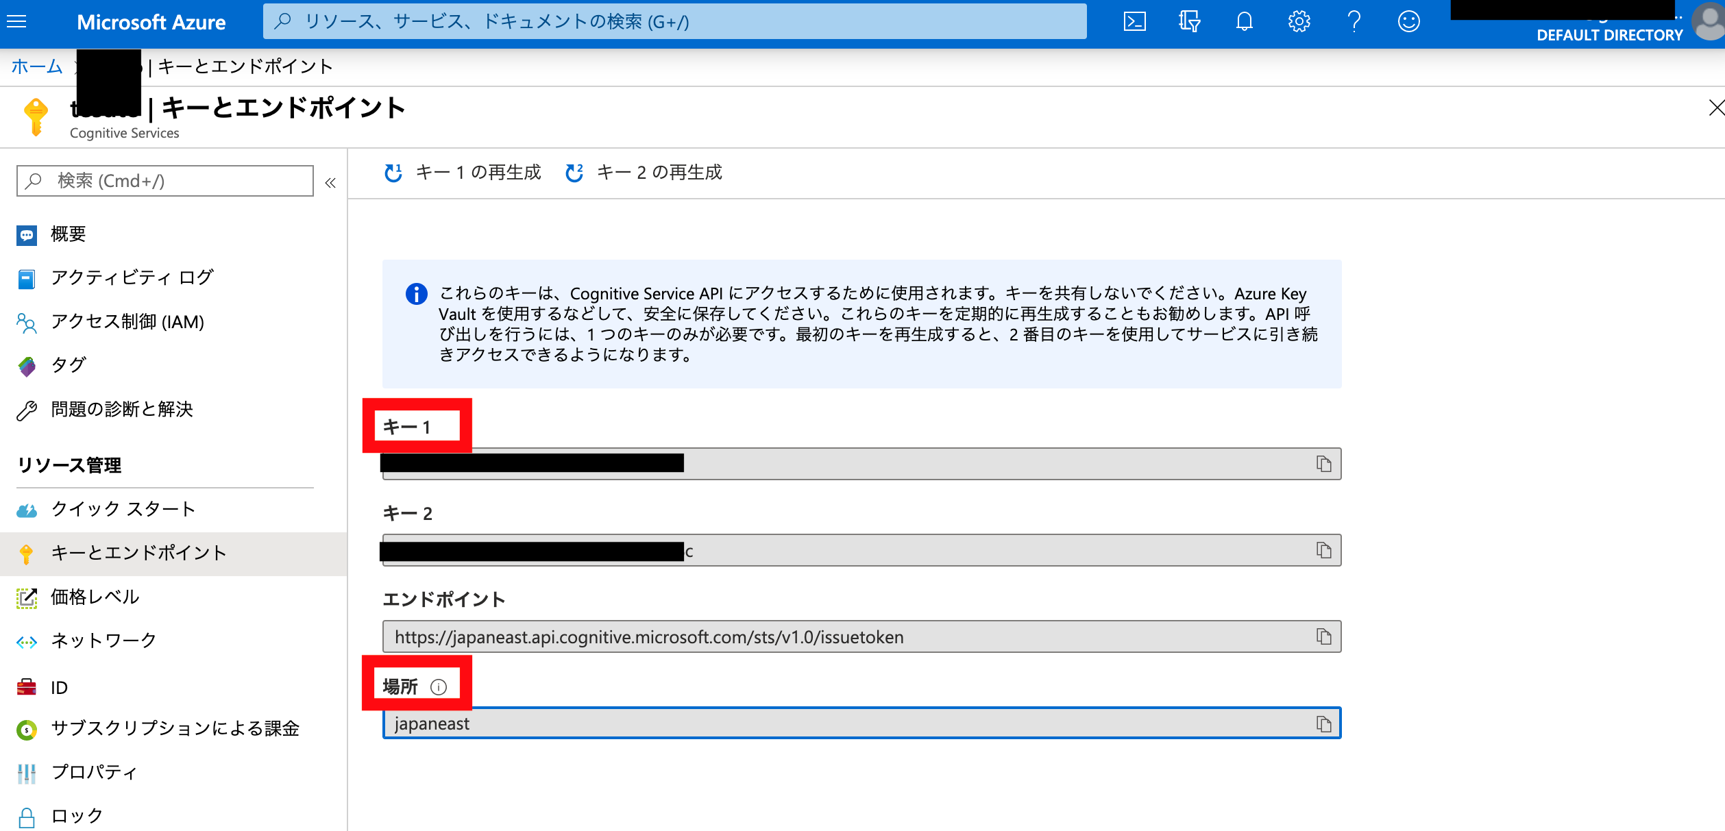The width and height of the screenshot is (1725, 831).
Task: Click キー 1 の再生成 button
Action: (x=463, y=173)
